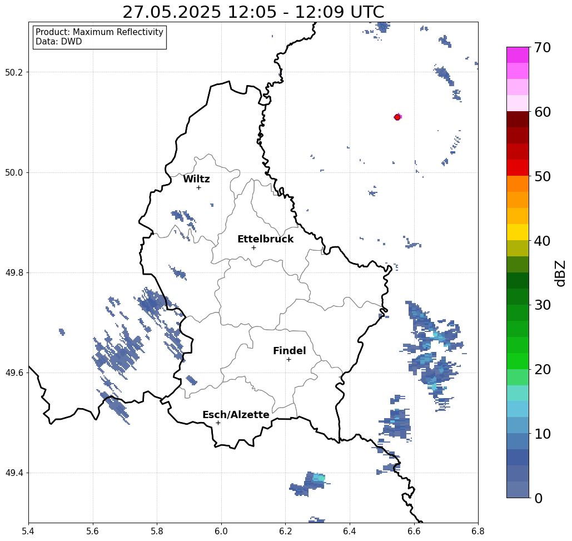Click the latitude 50.0 axis label
Image resolution: width=572 pixels, height=541 pixels.
(x=14, y=172)
